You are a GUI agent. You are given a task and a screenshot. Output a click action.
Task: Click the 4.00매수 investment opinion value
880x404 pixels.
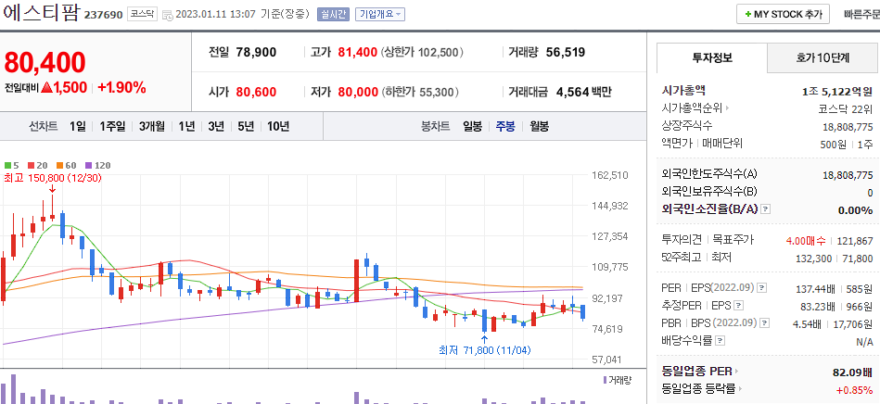[806, 241]
